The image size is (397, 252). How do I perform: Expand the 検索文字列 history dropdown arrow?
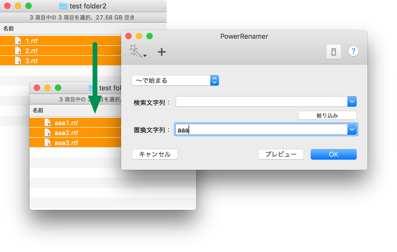[352, 102]
